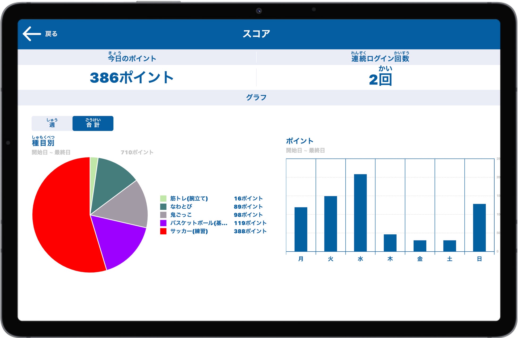Click the Tuesday 火 bar
The image size is (518, 338).
[x=330, y=224]
